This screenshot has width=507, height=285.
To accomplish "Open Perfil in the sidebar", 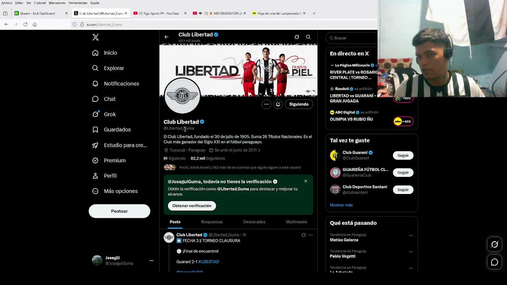I will (105, 176).
